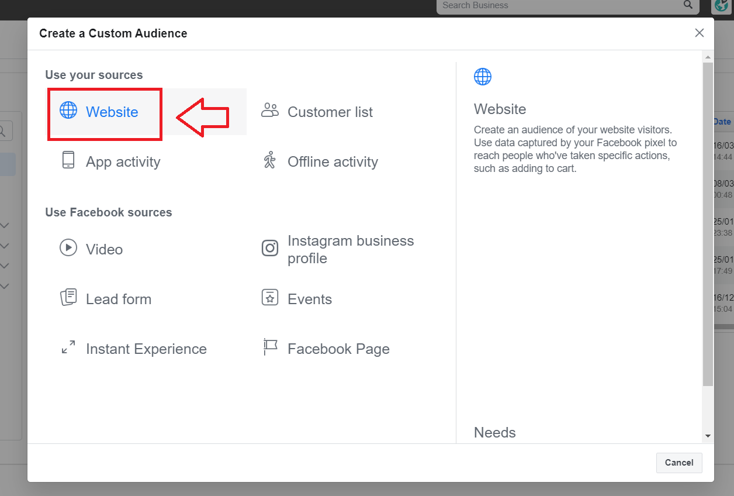Click the 'Needs' heading in description panel
This screenshot has width=734, height=496.
point(495,433)
